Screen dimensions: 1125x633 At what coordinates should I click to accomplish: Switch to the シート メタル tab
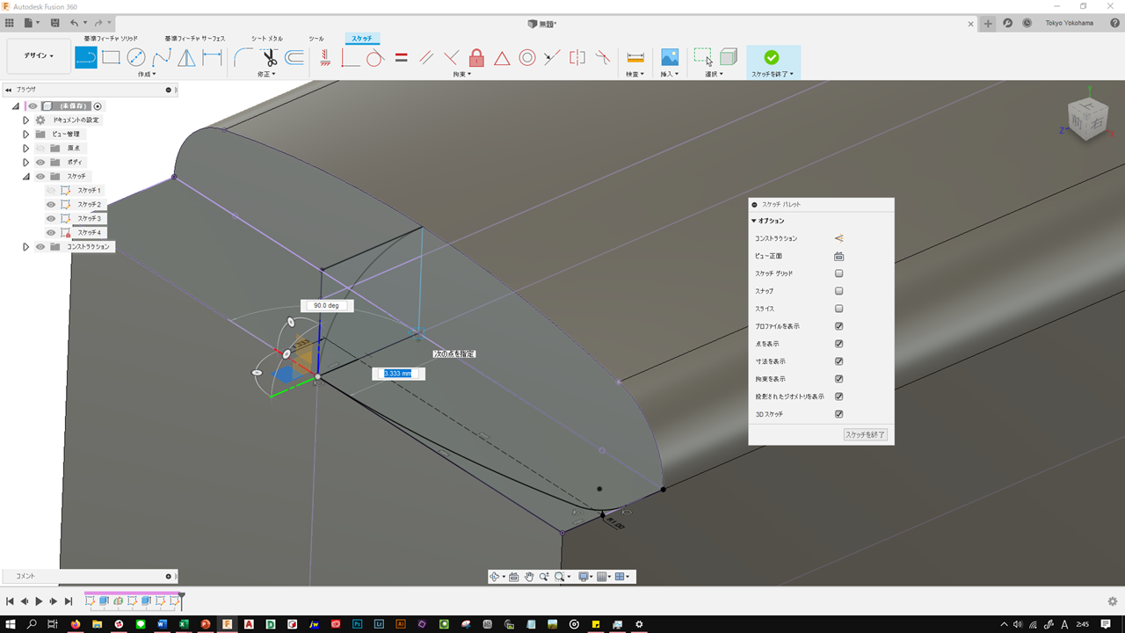[x=267, y=39]
